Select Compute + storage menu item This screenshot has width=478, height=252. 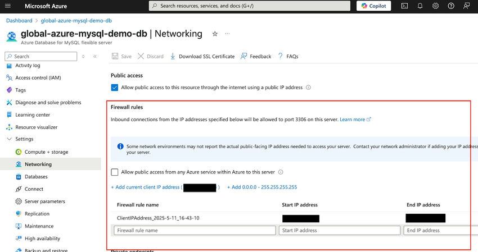pos(46,152)
